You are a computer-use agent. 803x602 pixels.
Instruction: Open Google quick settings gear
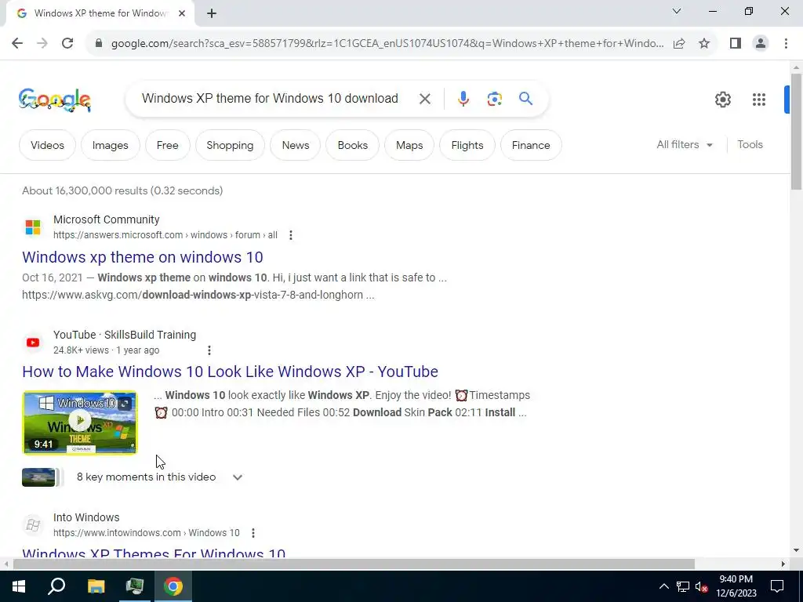click(722, 100)
